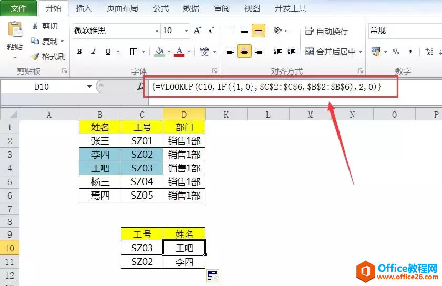Viewport: 442px width, 286px height.
Task: Switch to the 页面布局 ribbon tab
Action: [122, 8]
